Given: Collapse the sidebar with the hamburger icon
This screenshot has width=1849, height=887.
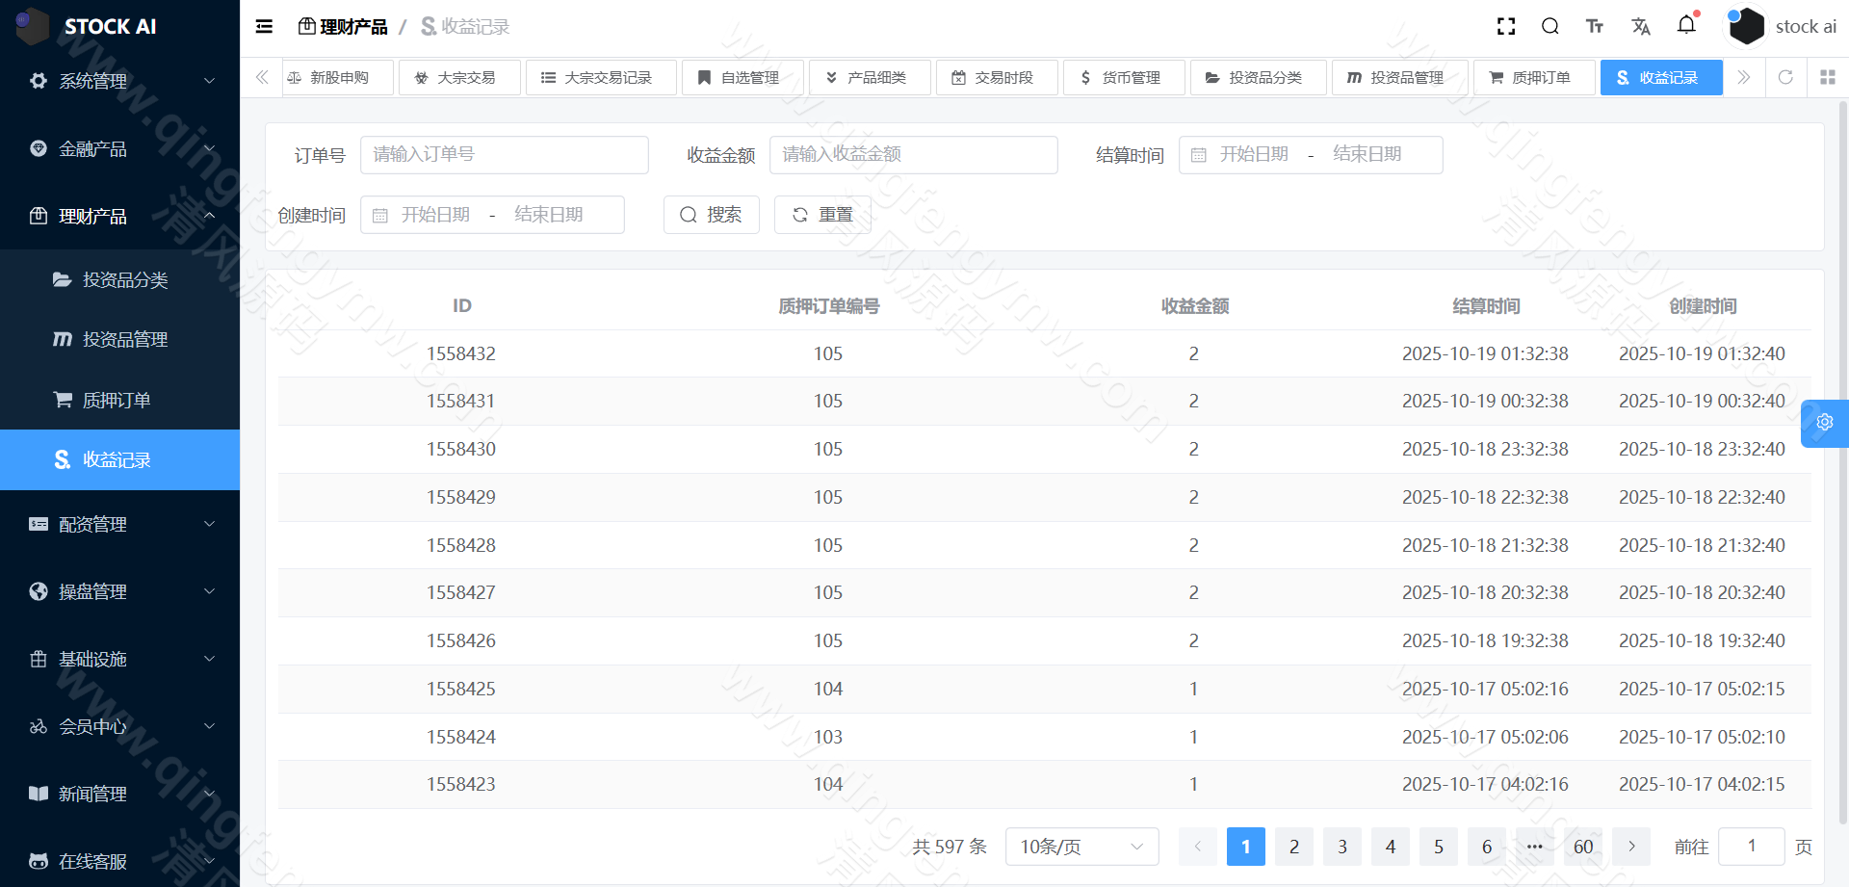Looking at the screenshot, I should [x=264, y=26].
